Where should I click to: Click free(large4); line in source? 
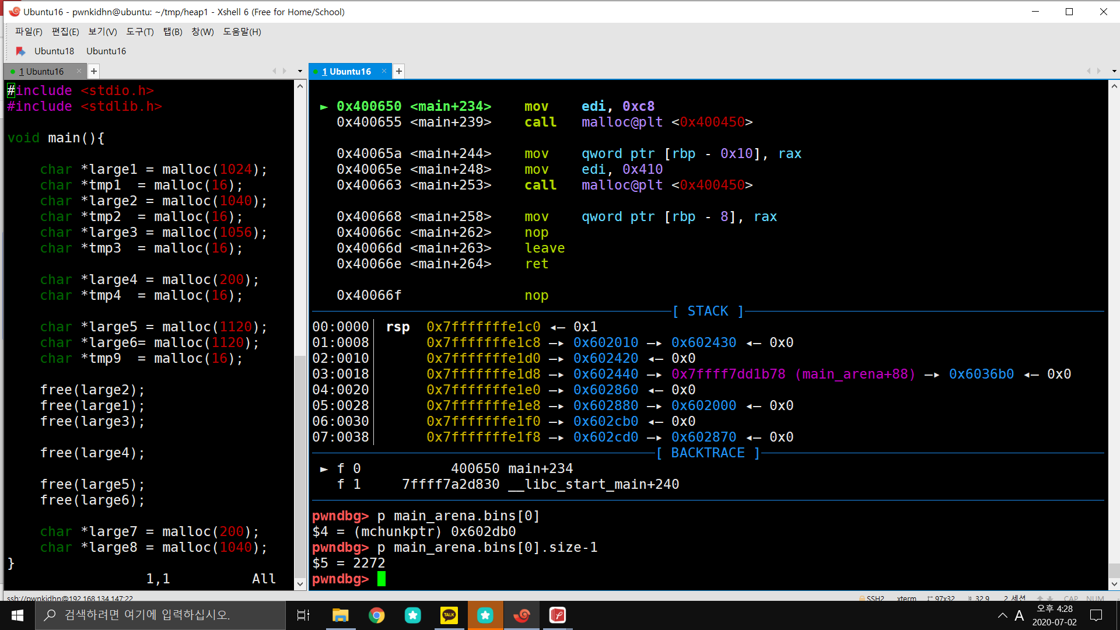(x=92, y=453)
